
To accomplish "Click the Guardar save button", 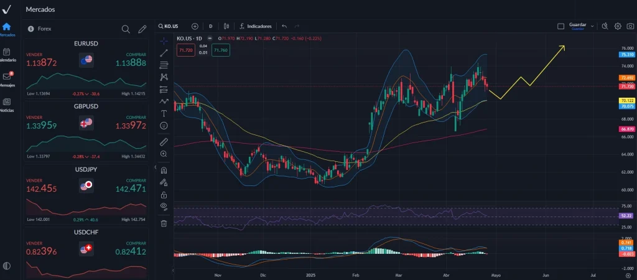I will (577, 26).
